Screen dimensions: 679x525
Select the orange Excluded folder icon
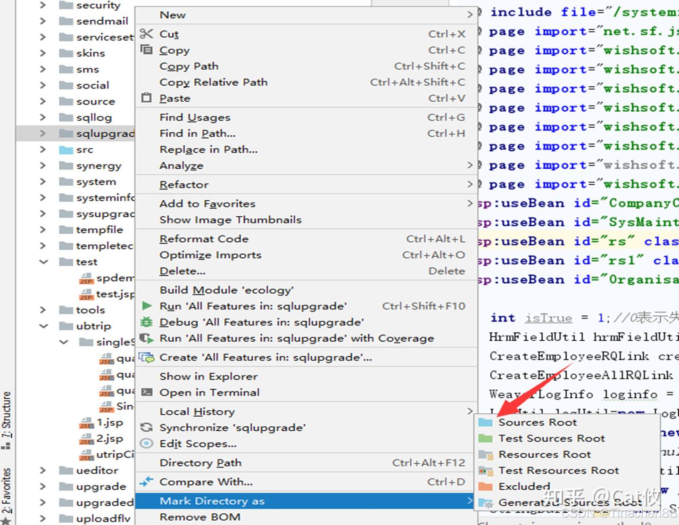485,486
